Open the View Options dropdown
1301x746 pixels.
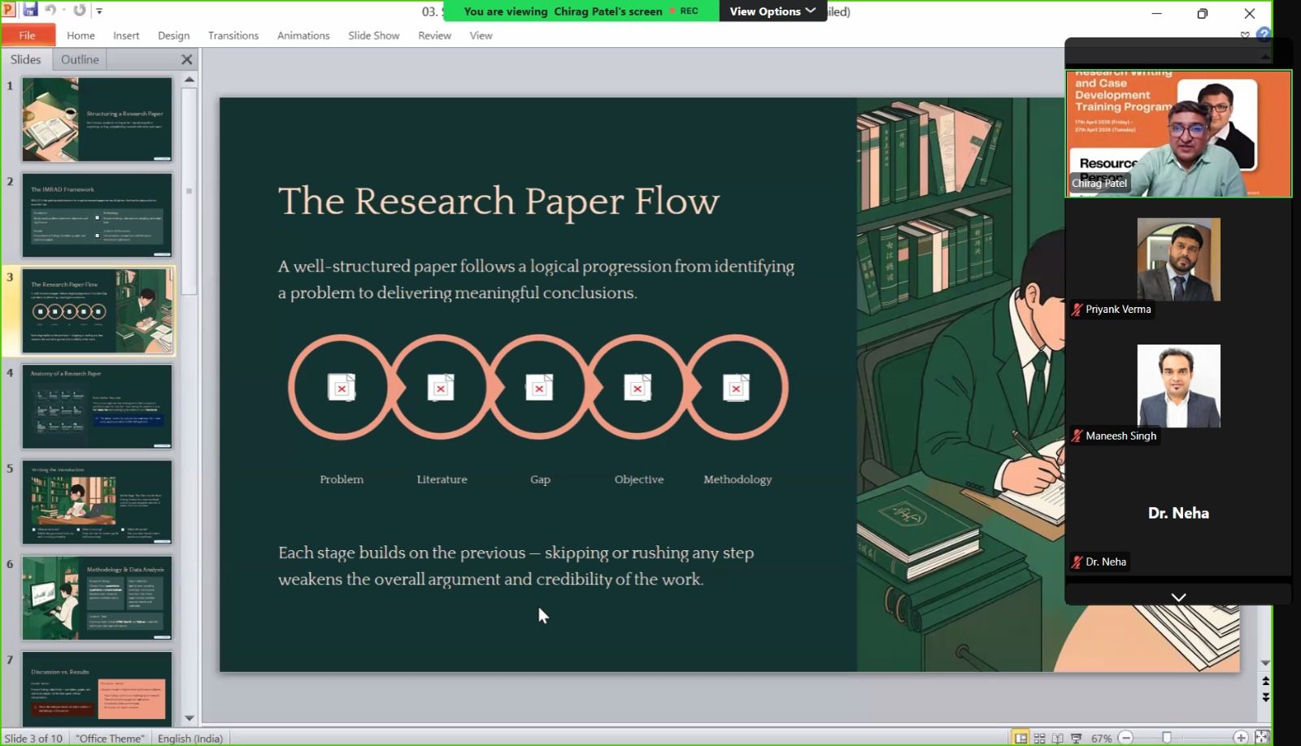click(x=772, y=11)
